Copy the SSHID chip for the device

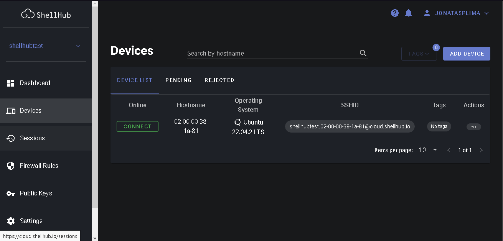[x=350, y=126]
